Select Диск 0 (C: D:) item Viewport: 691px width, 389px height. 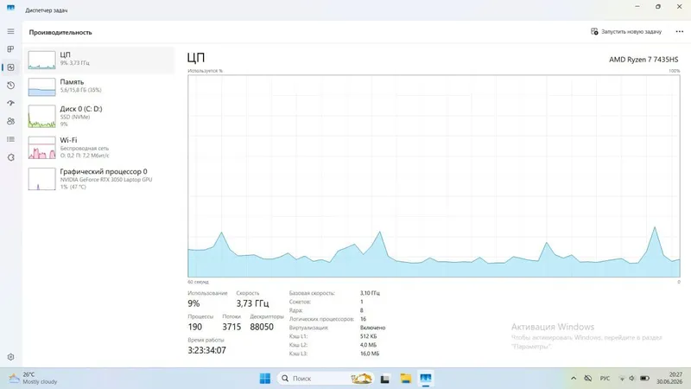pyautogui.click(x=100, y=117)
